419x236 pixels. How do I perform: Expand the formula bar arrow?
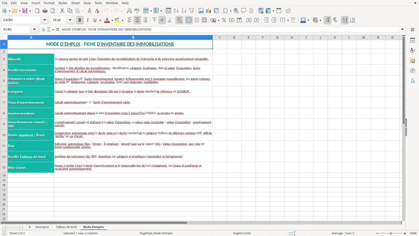(402, 30)
